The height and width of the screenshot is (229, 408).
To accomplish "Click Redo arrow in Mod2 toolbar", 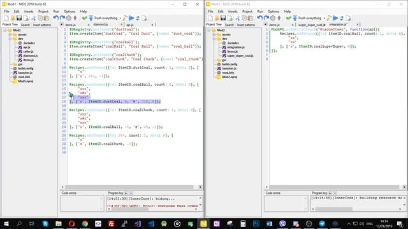I will (x=266, y=18).
